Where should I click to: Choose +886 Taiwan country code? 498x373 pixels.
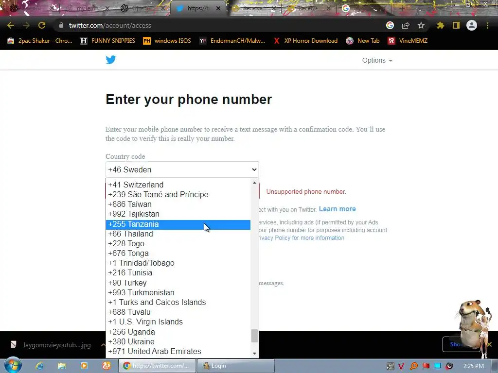178,204
